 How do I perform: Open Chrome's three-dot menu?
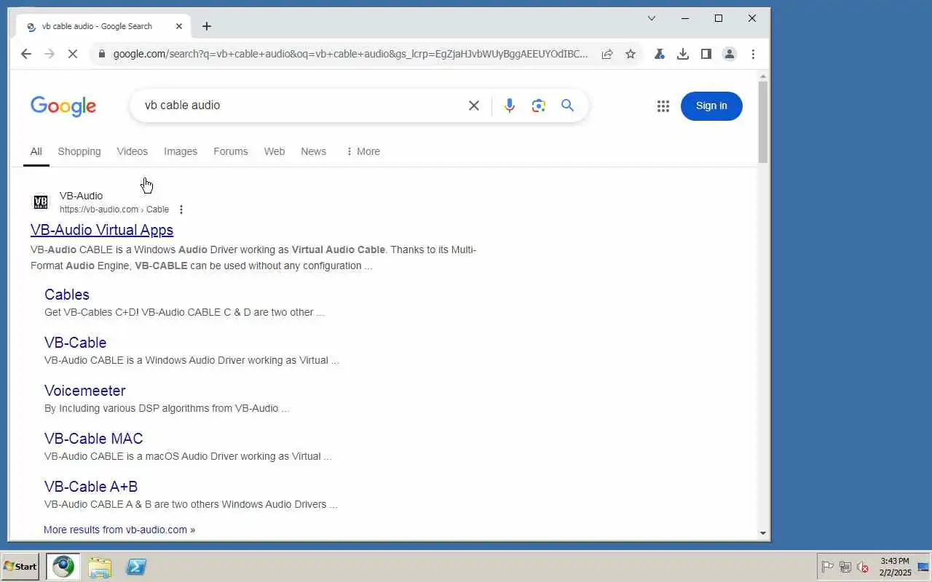click(x=753, y=54)
